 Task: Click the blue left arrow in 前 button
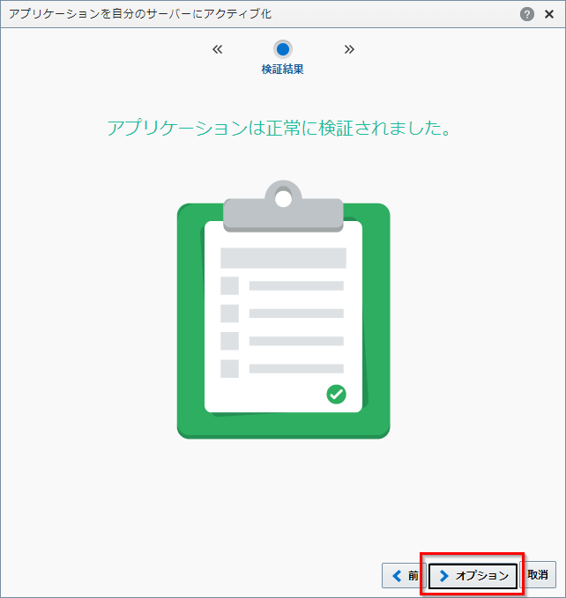click(x=398, y=575)
